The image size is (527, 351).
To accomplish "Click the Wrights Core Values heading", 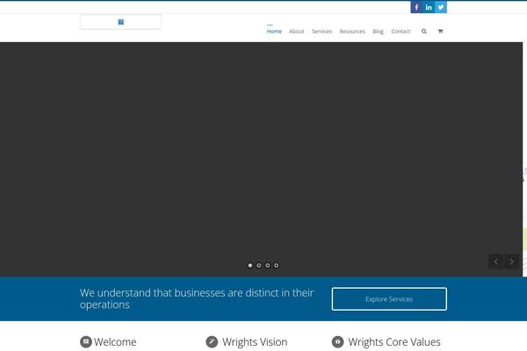I will [x=394, y=342].
